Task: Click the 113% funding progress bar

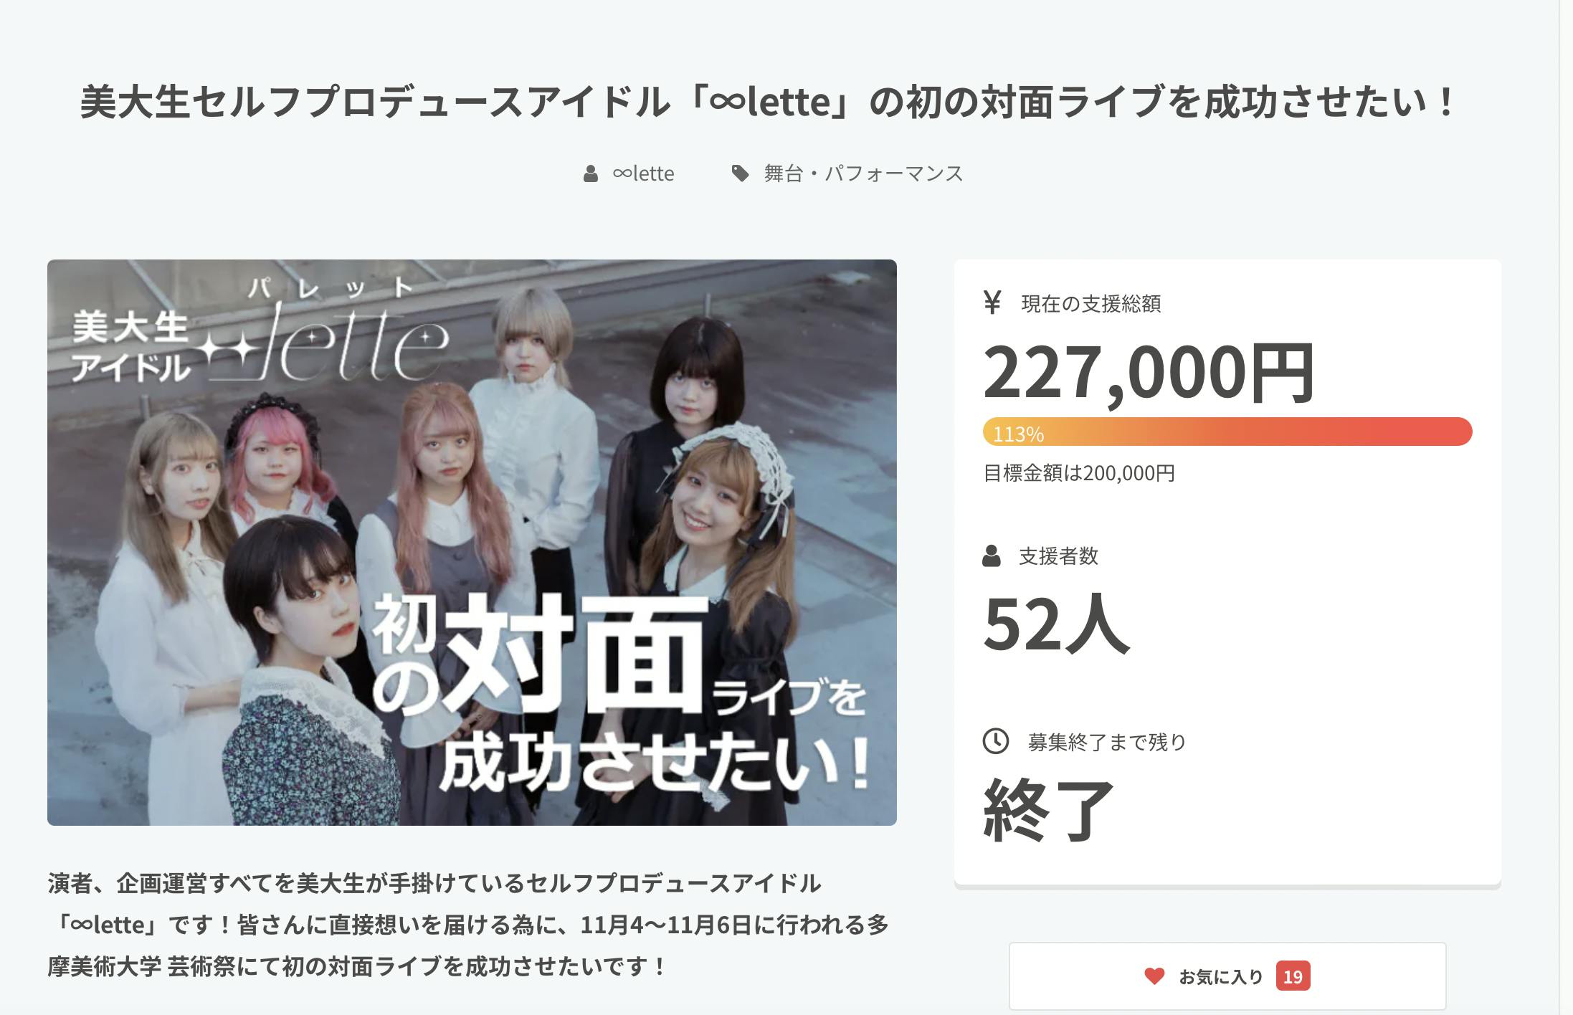Action: point(1227,432)
